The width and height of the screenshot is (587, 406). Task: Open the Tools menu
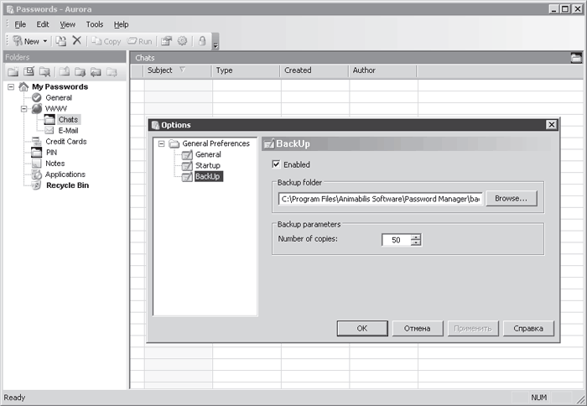pyautogui.click(x=95, y=24)
